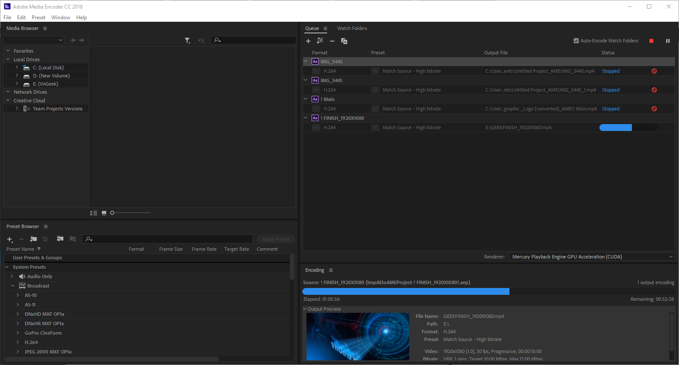Click the Media Browser filter funnel icon
Screen dimensions: 679x365
[x=188, y=40]
